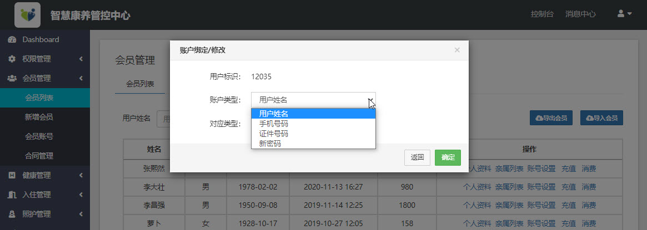The image size is (647, 230).
Task: Choose 新密码 from the dropdown list
Action: tap(313, 144)
